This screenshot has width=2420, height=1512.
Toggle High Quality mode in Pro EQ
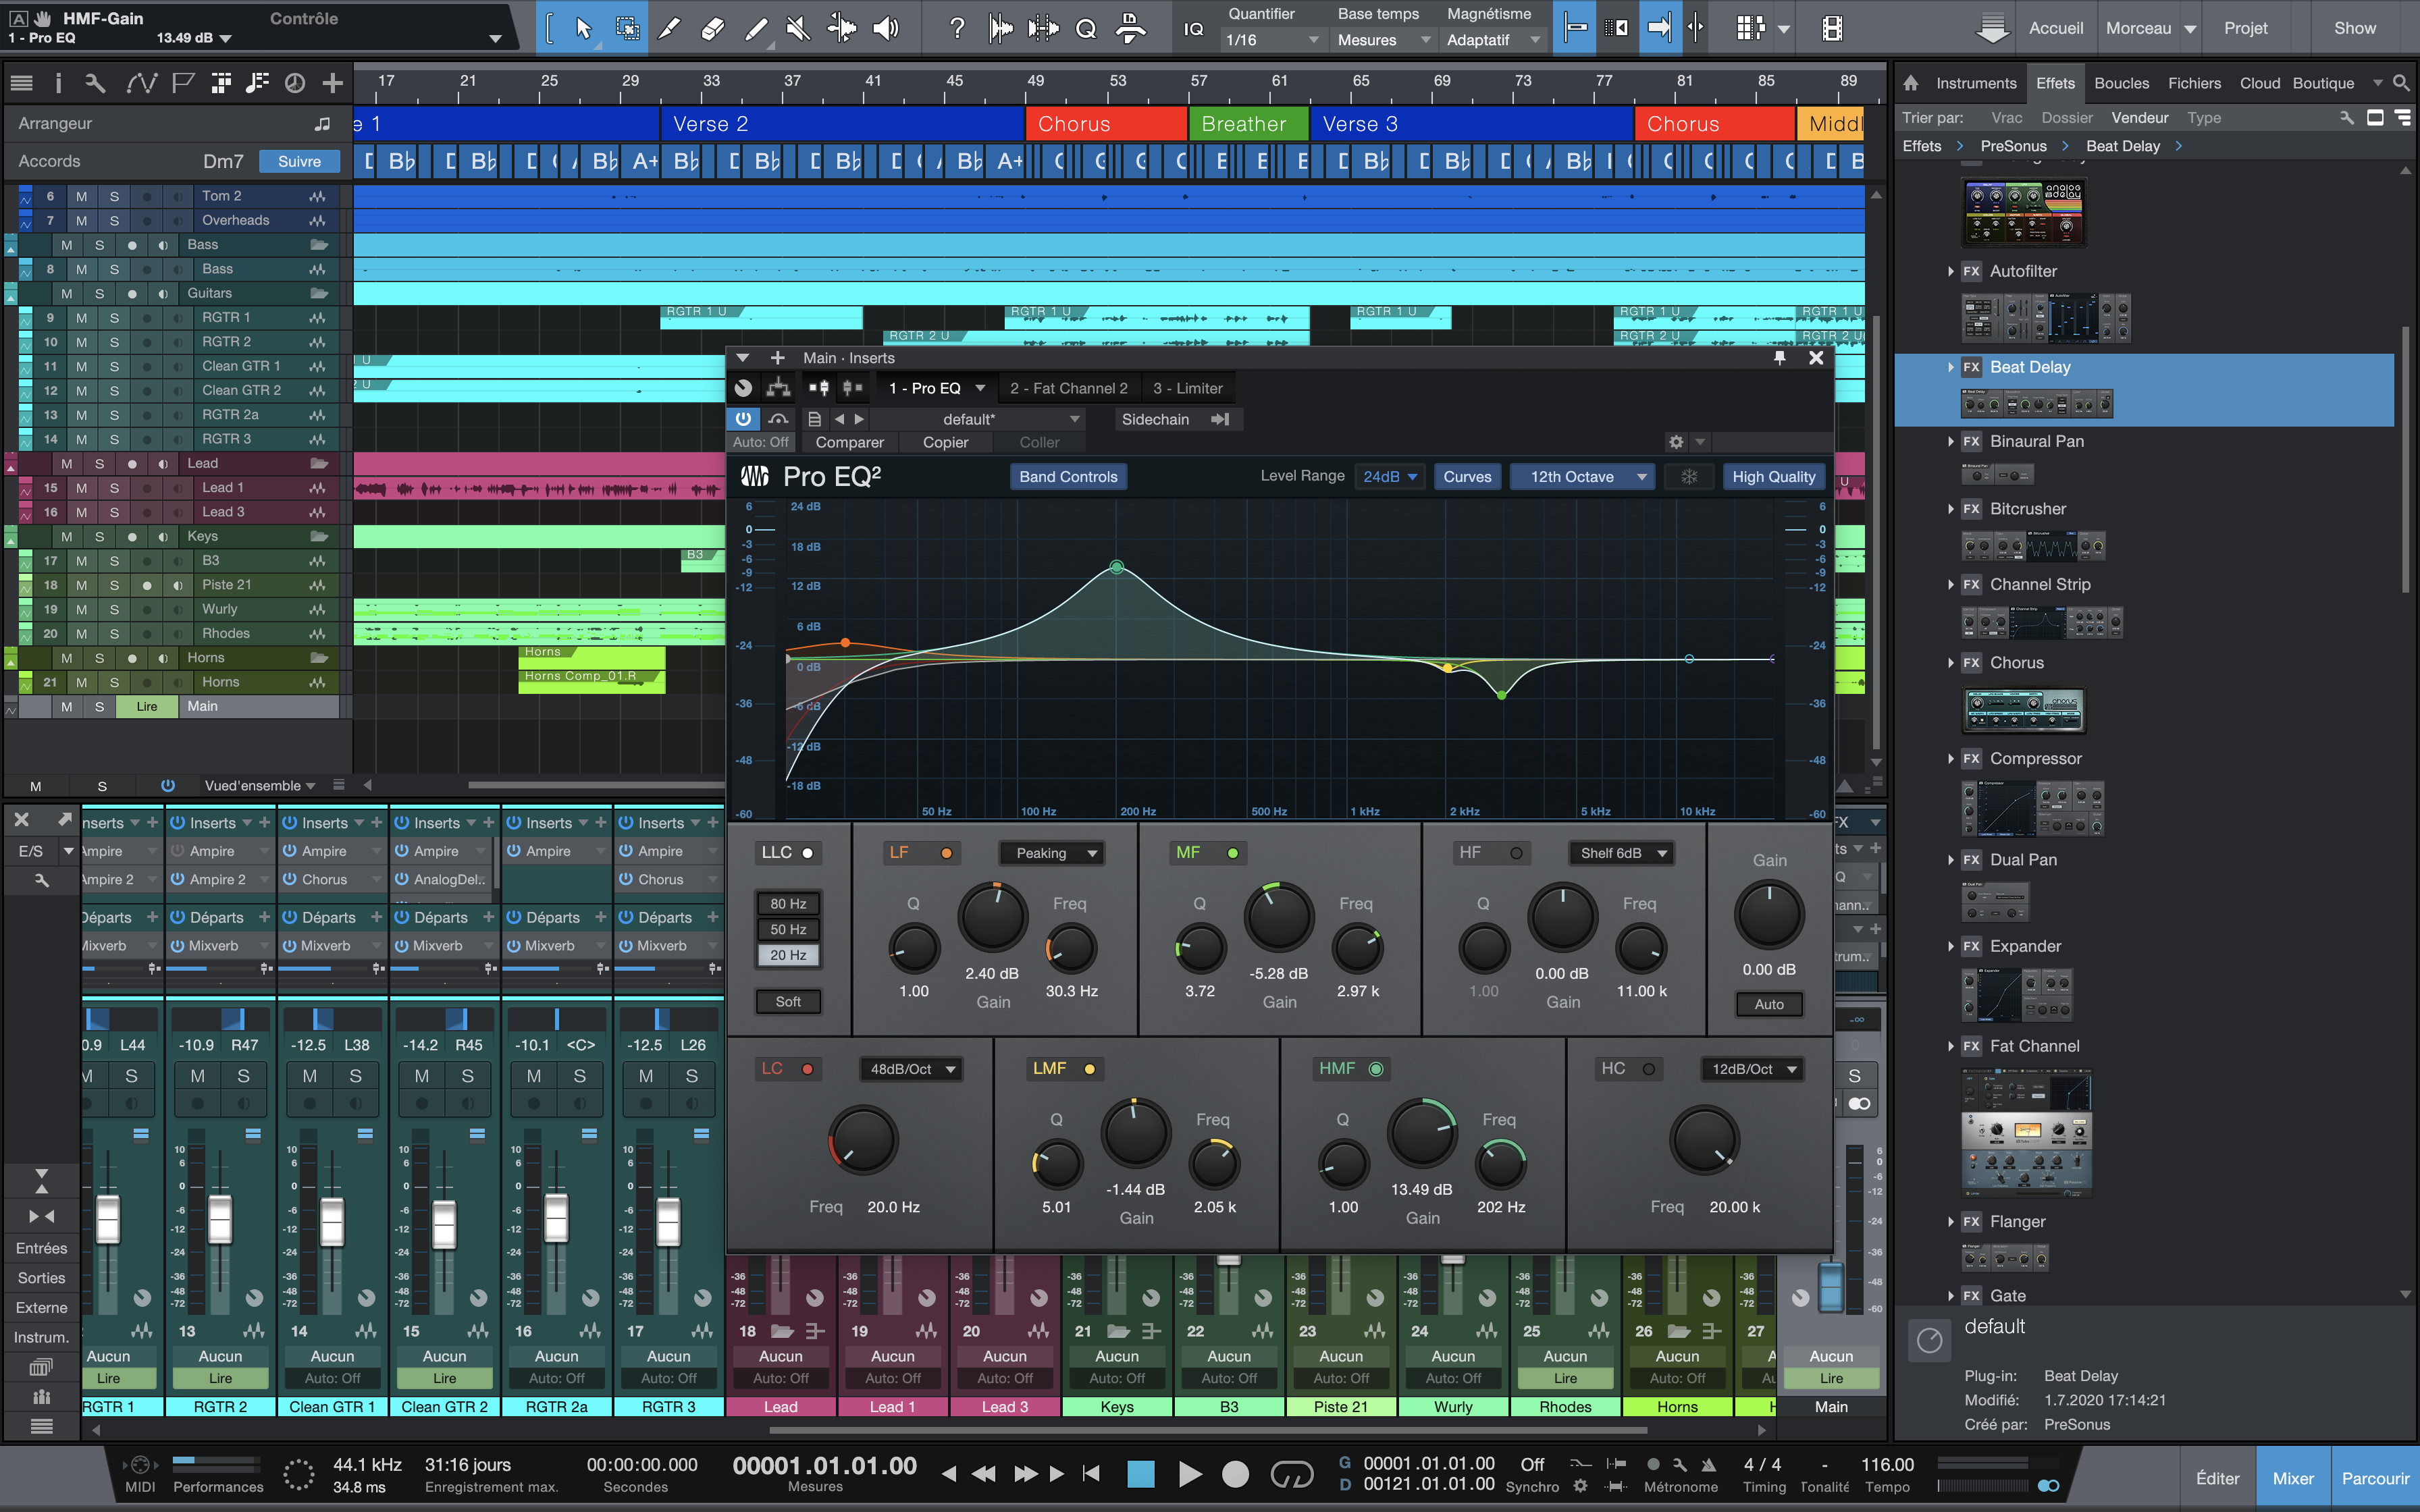pos(1774,476)
